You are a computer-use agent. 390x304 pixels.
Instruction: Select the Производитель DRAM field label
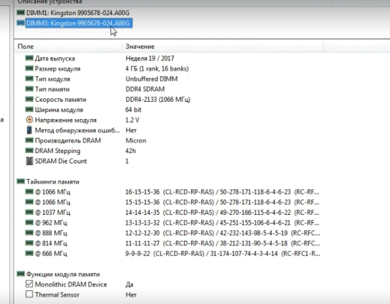pos(68,141)
